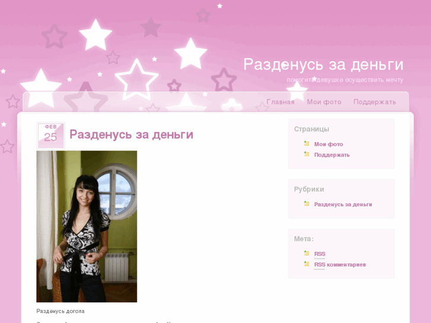Open Поддержать in the top navigation bar

tap(375, 102)
